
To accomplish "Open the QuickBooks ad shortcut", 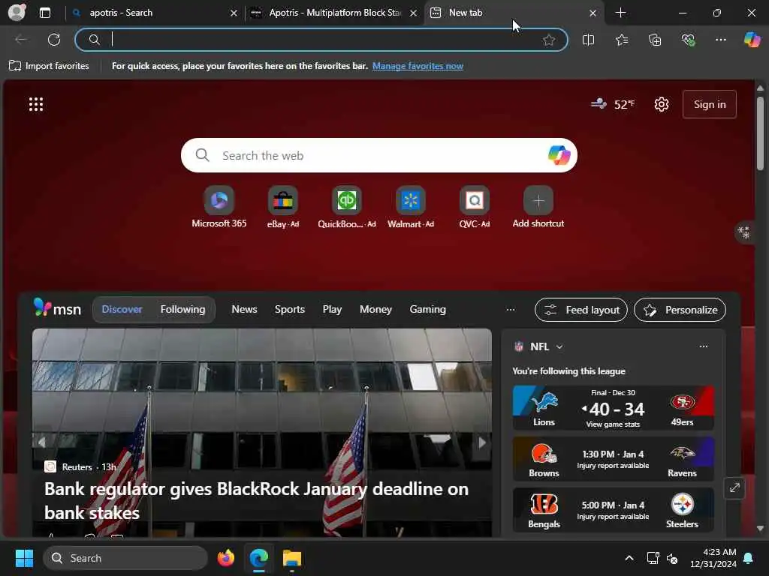I will coord(347,207).
